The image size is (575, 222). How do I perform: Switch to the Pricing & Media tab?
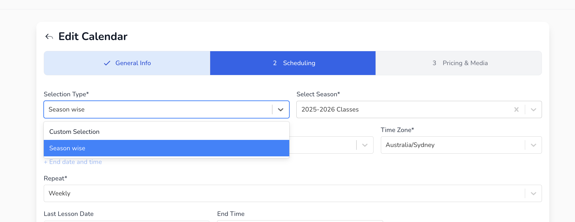click(465, 63)
